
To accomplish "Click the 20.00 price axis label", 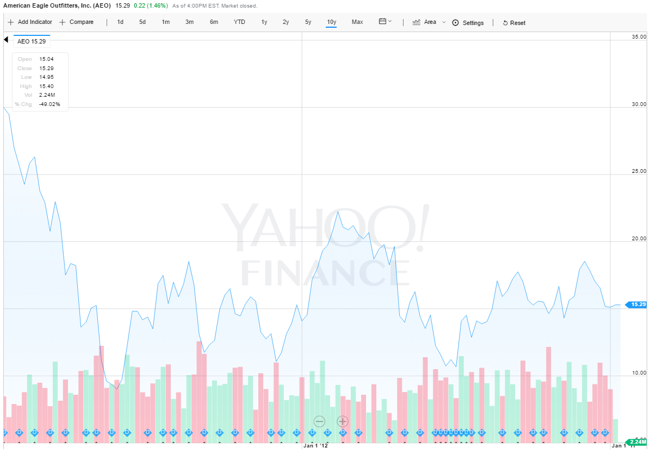I will [x=639, y=239].
